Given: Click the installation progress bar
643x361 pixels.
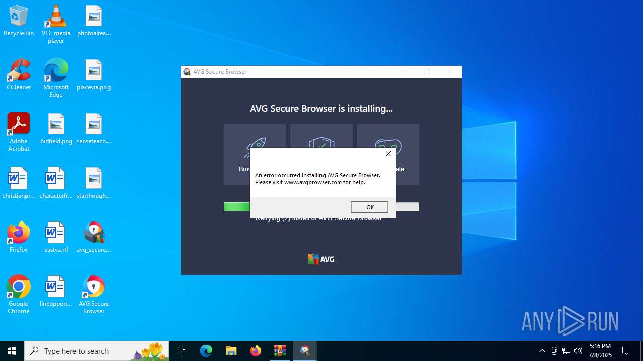Looking at the screenshot, I should (321, 207).
